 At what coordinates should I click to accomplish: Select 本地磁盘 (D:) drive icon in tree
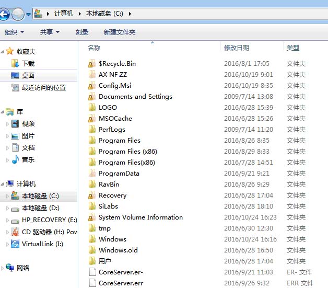click(x=15, y=209)
